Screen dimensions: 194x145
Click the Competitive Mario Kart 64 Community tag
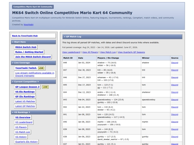click(x=33, y=7)
